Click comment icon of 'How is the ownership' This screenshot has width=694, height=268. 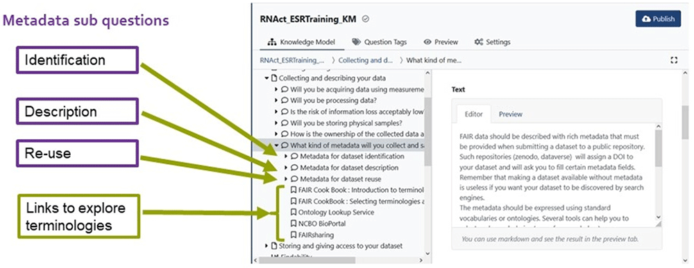(285, 134)
